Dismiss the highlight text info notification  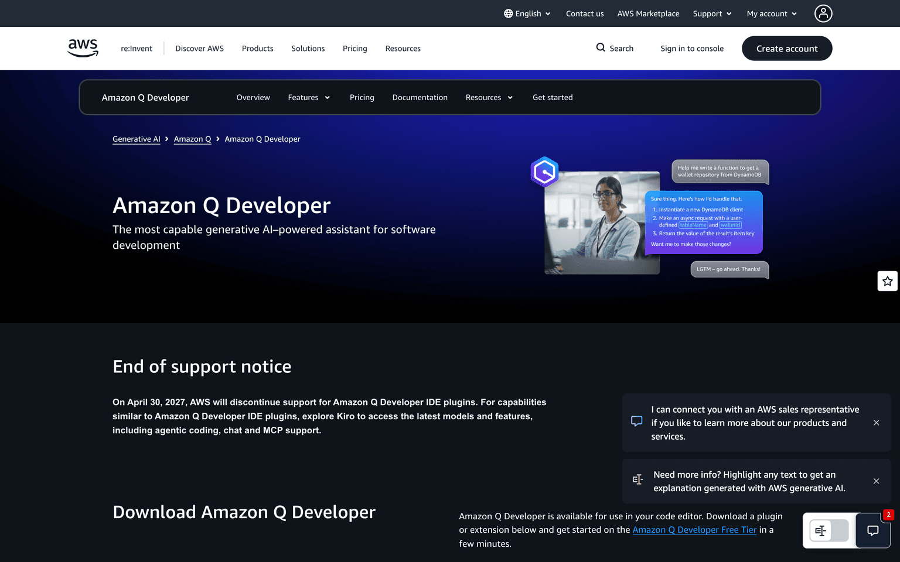pos(876,481)
